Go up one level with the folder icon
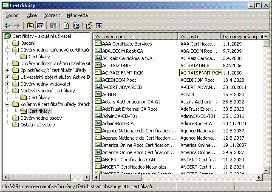Viewport: 272px width, 192px height. point(30,26)
